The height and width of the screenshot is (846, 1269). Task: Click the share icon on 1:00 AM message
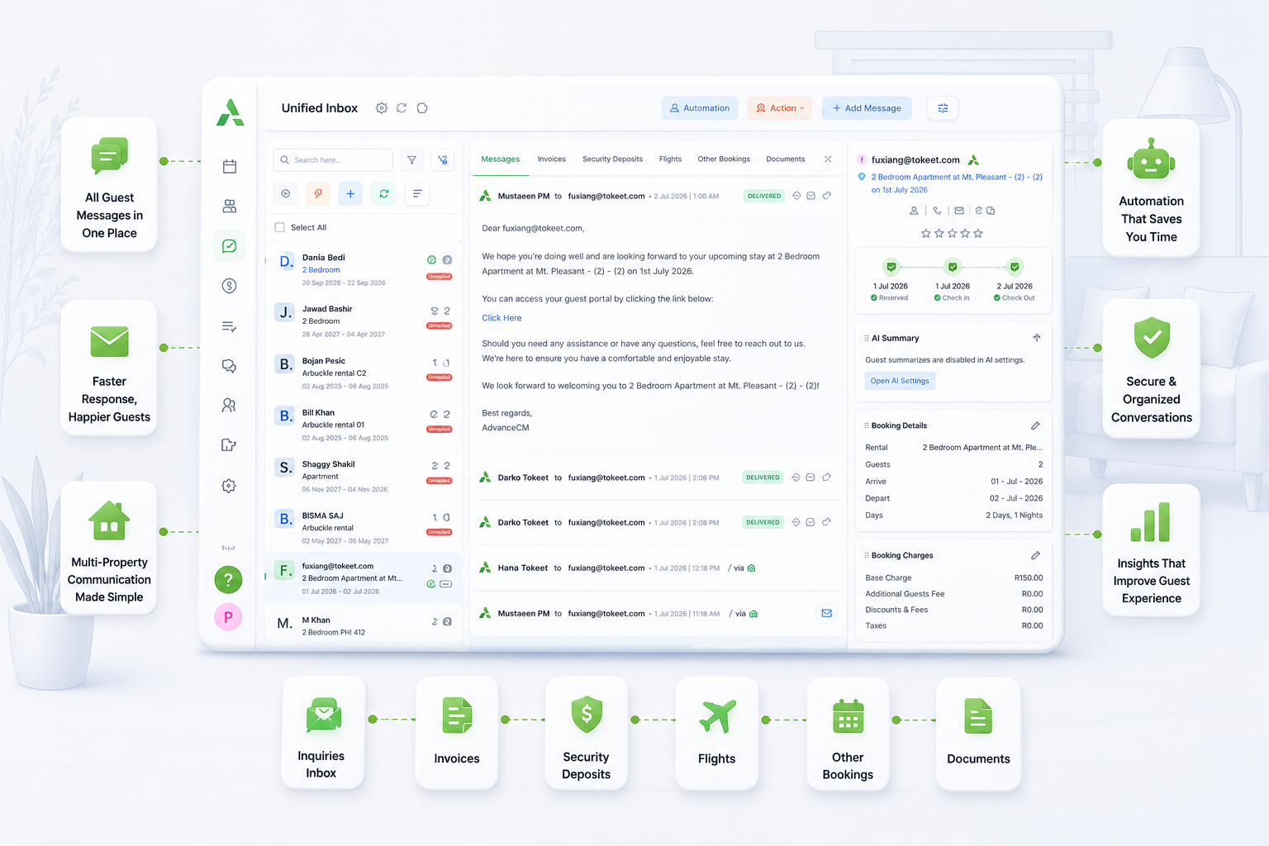click(x=827, y=196)
